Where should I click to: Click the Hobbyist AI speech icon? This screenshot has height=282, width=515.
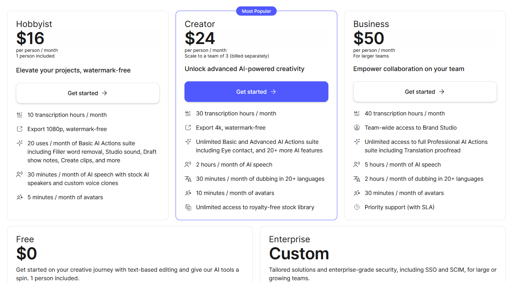[x=20, y=174]
